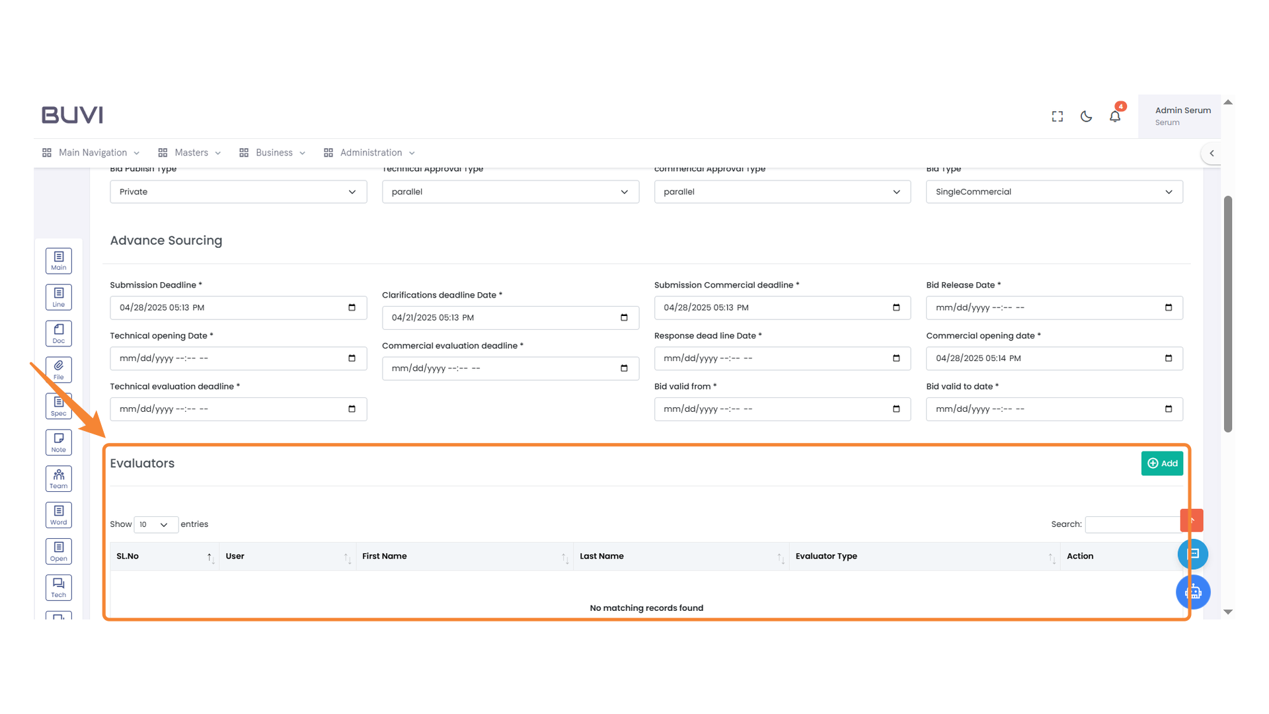The height and width of the screenshot is (714, 1269).
Task: Open notifications via the bell icon
Action: click(1115, 116)
